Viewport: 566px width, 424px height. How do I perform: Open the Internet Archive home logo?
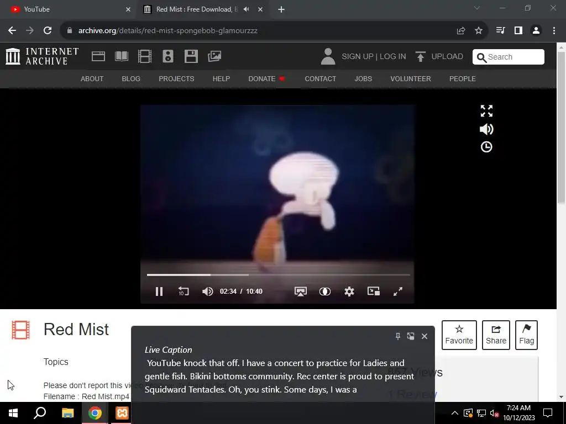pyautogui.click(x=42, y=56)
